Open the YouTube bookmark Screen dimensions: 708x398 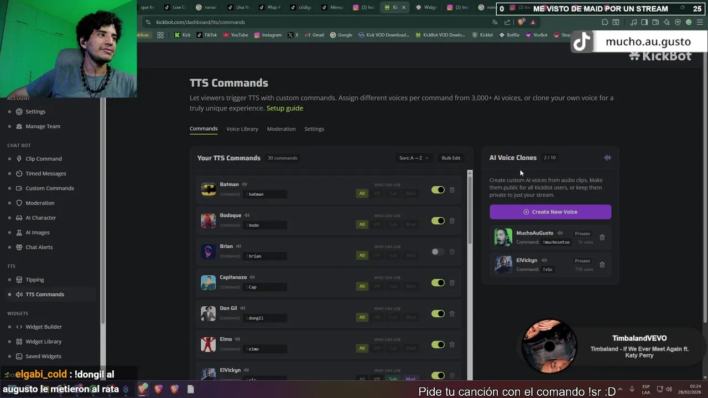pyautogui.click(x=236, y=35)
